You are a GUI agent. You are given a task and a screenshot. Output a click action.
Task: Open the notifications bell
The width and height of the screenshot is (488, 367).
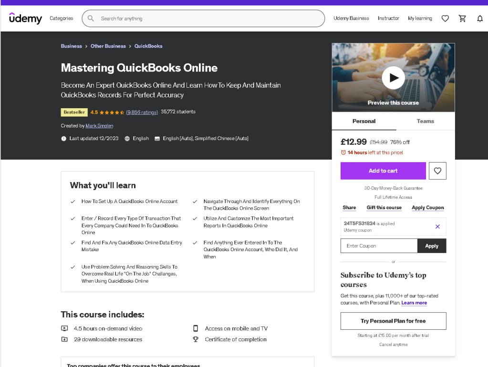[x=479, y=19]
